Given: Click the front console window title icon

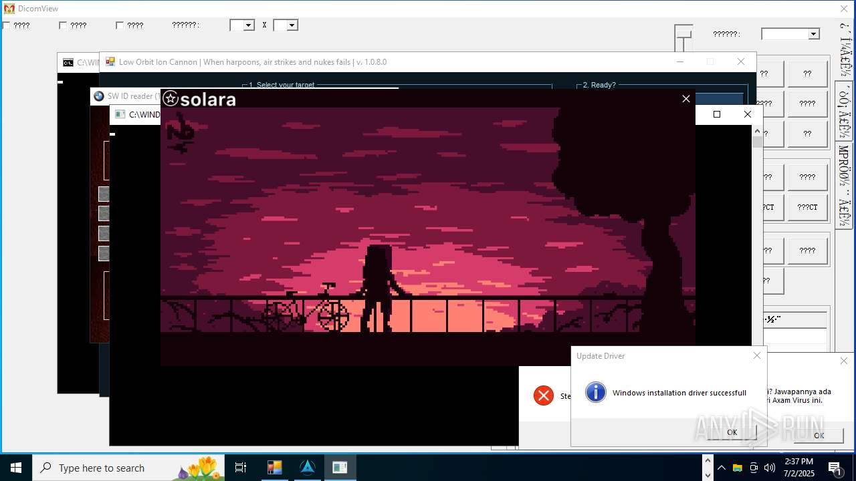Looking at the screenshot, I should point(120,114).
